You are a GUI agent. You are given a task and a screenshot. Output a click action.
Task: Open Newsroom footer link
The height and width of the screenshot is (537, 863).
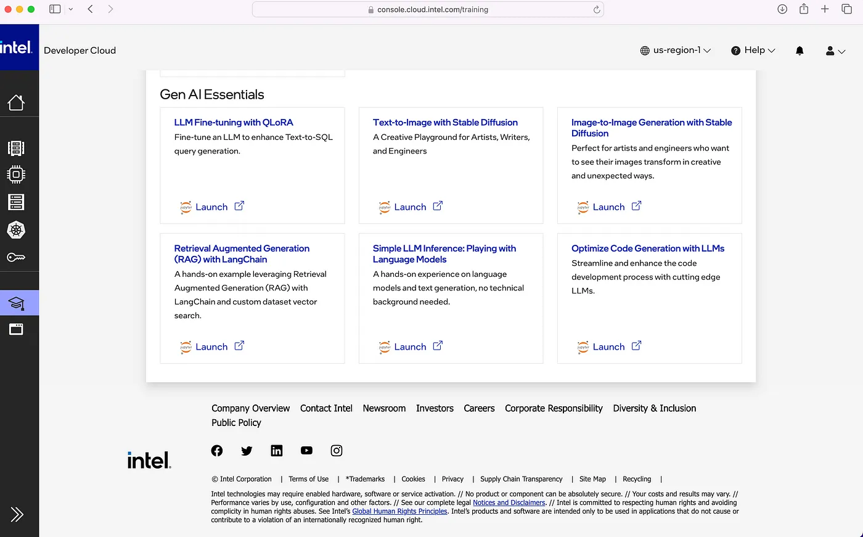384,408
